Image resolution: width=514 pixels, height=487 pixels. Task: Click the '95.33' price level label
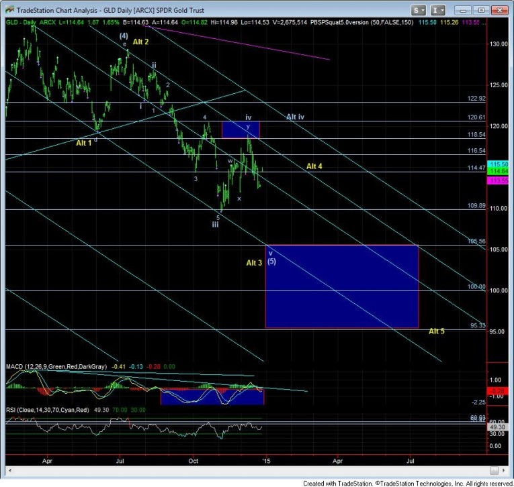tap(478, 325)
